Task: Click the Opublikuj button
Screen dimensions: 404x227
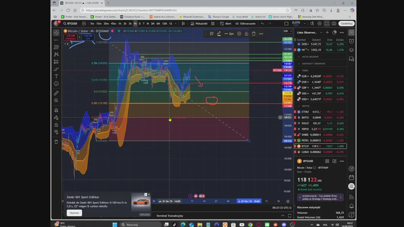Action: [x=346, y=24]
